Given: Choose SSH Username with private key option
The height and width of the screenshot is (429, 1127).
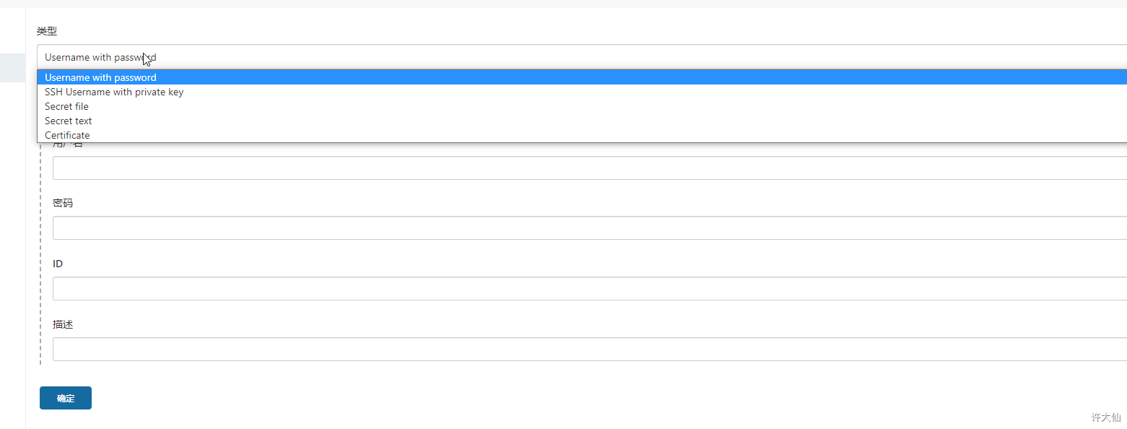Looking at the screenshot, I should point(114,92).
